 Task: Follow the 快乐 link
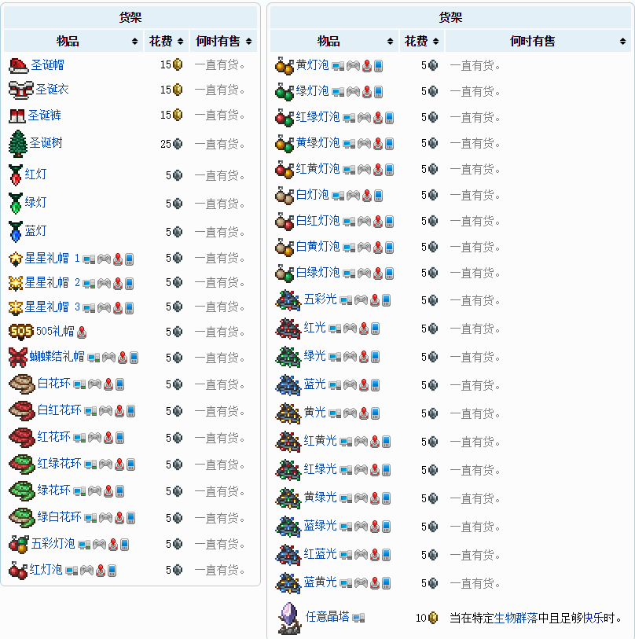coord(593,619)
